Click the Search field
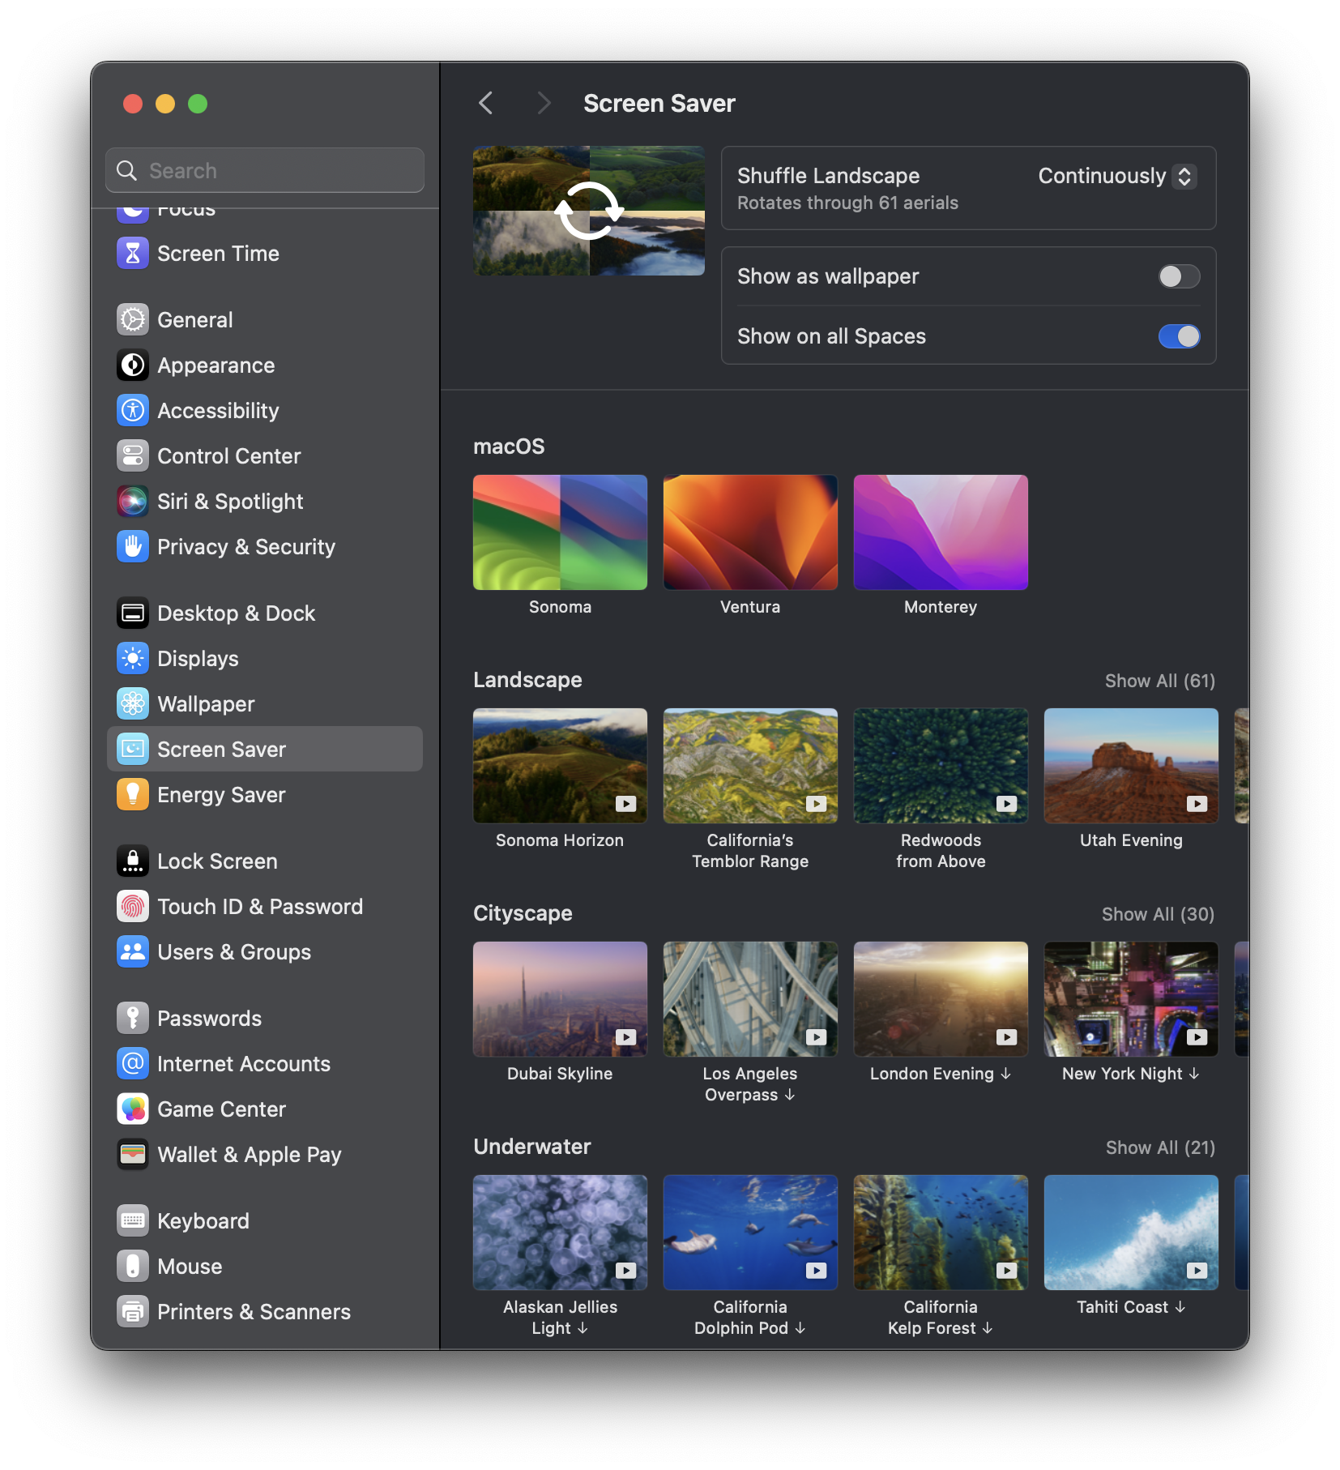Viewport: 1340px width, 1470px height. tap(264, 170)
